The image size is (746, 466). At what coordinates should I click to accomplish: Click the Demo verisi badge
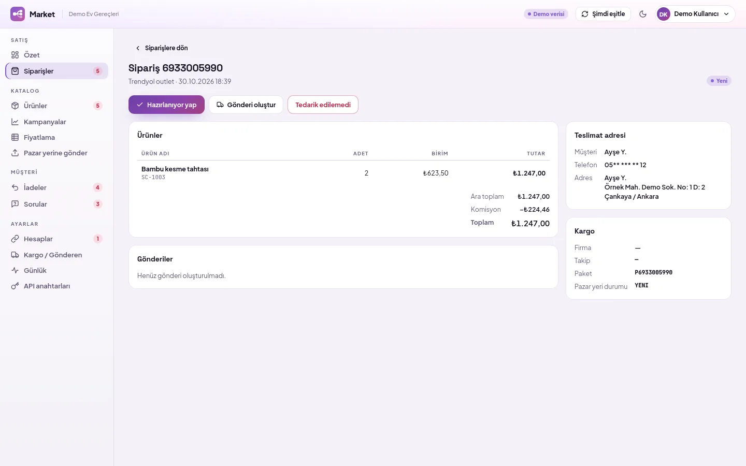tap(546, 14)
